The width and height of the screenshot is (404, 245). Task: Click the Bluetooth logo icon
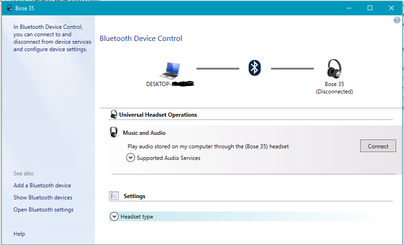click(x=255, y=68)
